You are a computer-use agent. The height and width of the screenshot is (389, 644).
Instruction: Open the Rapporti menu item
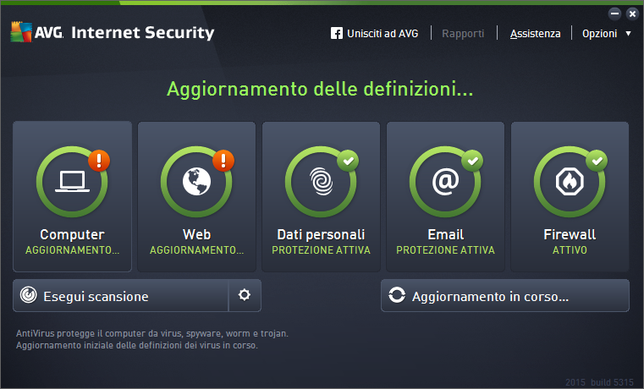pos(463,33)
